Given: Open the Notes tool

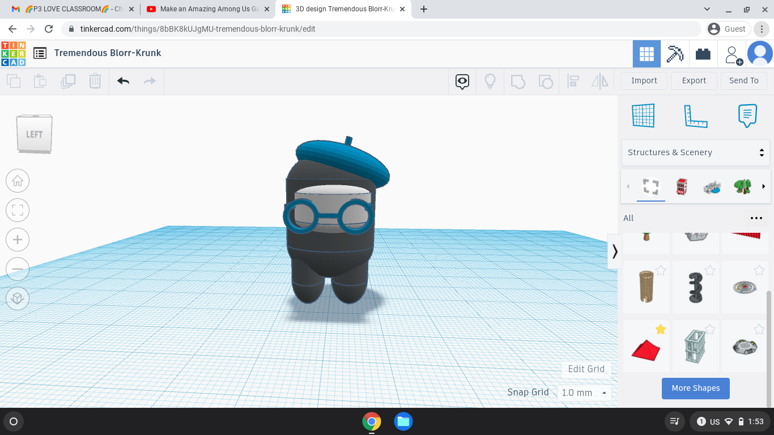Looking at the screenshot, I should tap(747, 116).
